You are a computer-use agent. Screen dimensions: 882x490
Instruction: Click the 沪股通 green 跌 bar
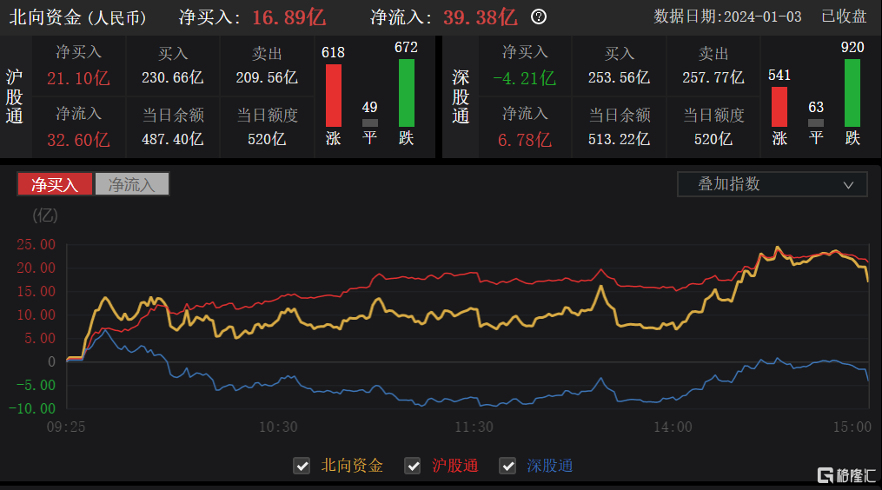pyautogui.click(x=406, y=93)
